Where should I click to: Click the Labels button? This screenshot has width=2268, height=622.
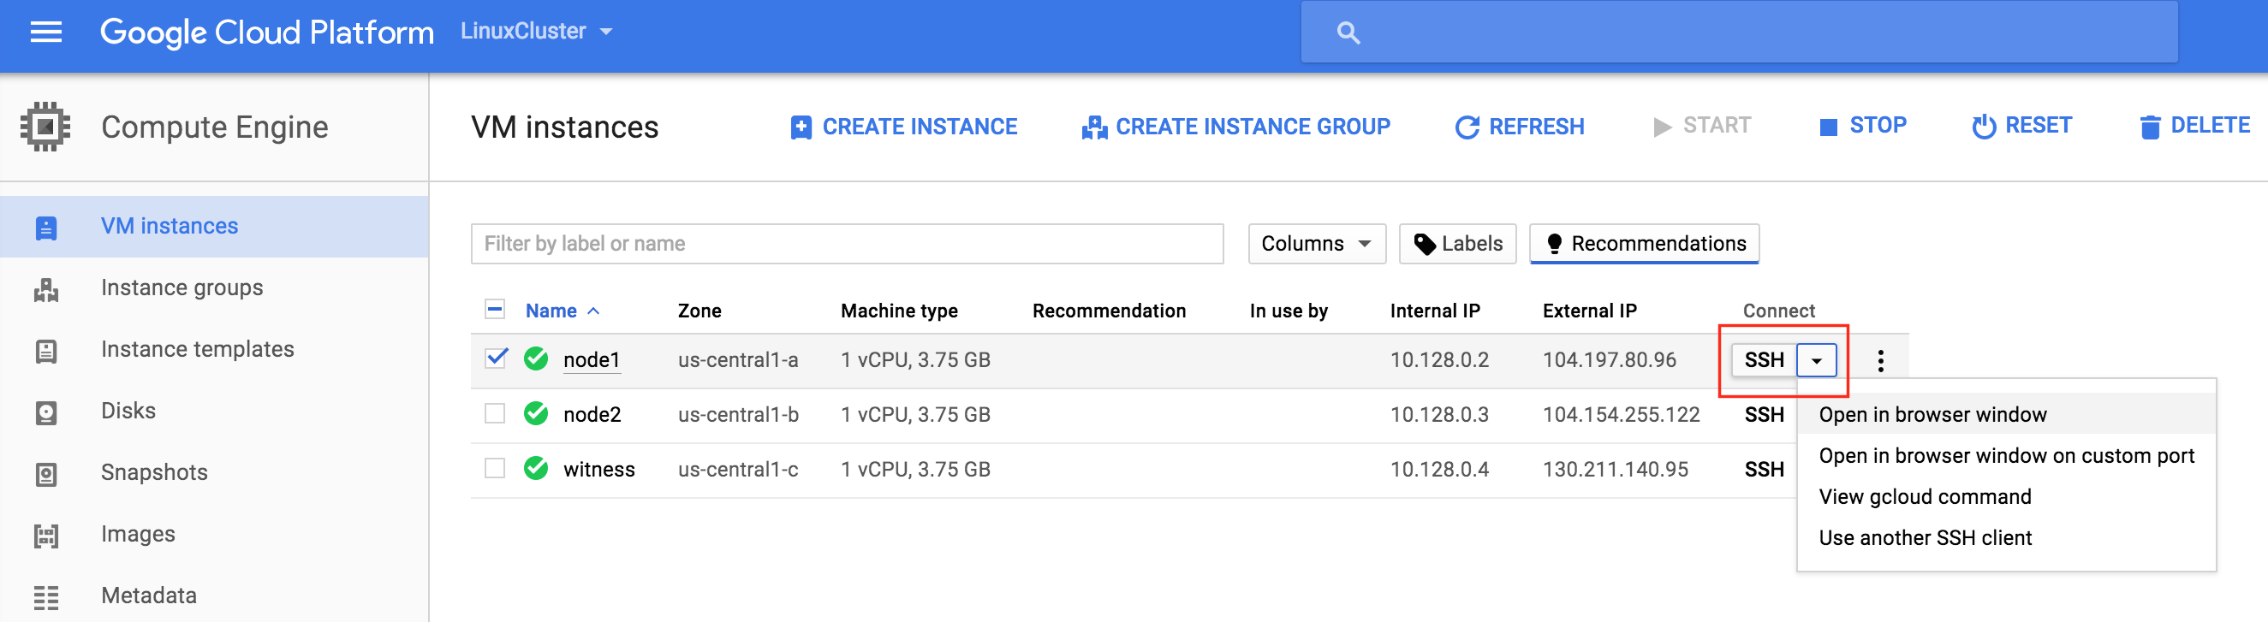1457,244
